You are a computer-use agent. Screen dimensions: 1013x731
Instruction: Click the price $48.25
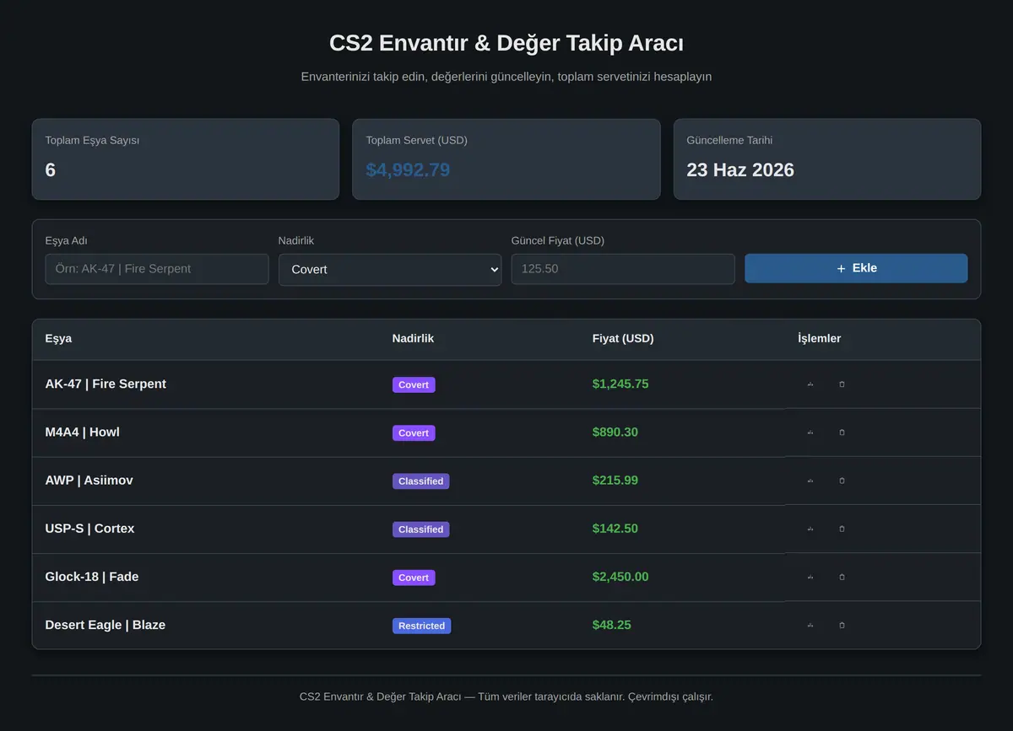point(612,624)
